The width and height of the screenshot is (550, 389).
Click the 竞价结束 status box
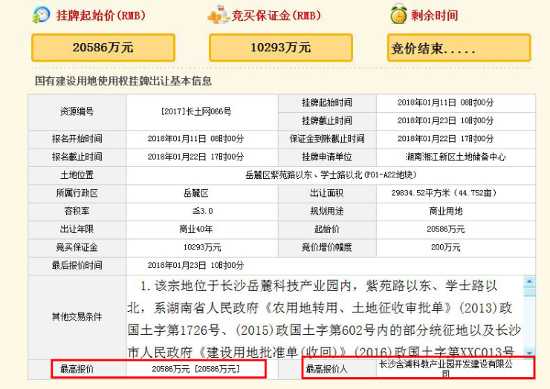459,48
